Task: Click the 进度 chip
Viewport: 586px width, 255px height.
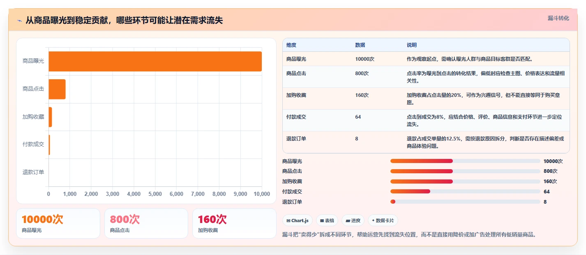Action: [353, 221]
